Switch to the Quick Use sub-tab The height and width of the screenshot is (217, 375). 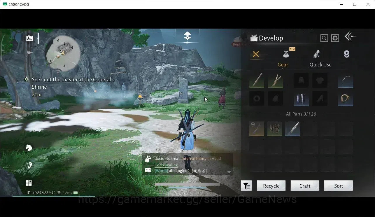point(320,65)
